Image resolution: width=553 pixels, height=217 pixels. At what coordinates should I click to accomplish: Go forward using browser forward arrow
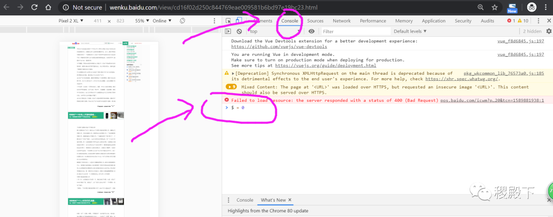(x=21, y=7)
